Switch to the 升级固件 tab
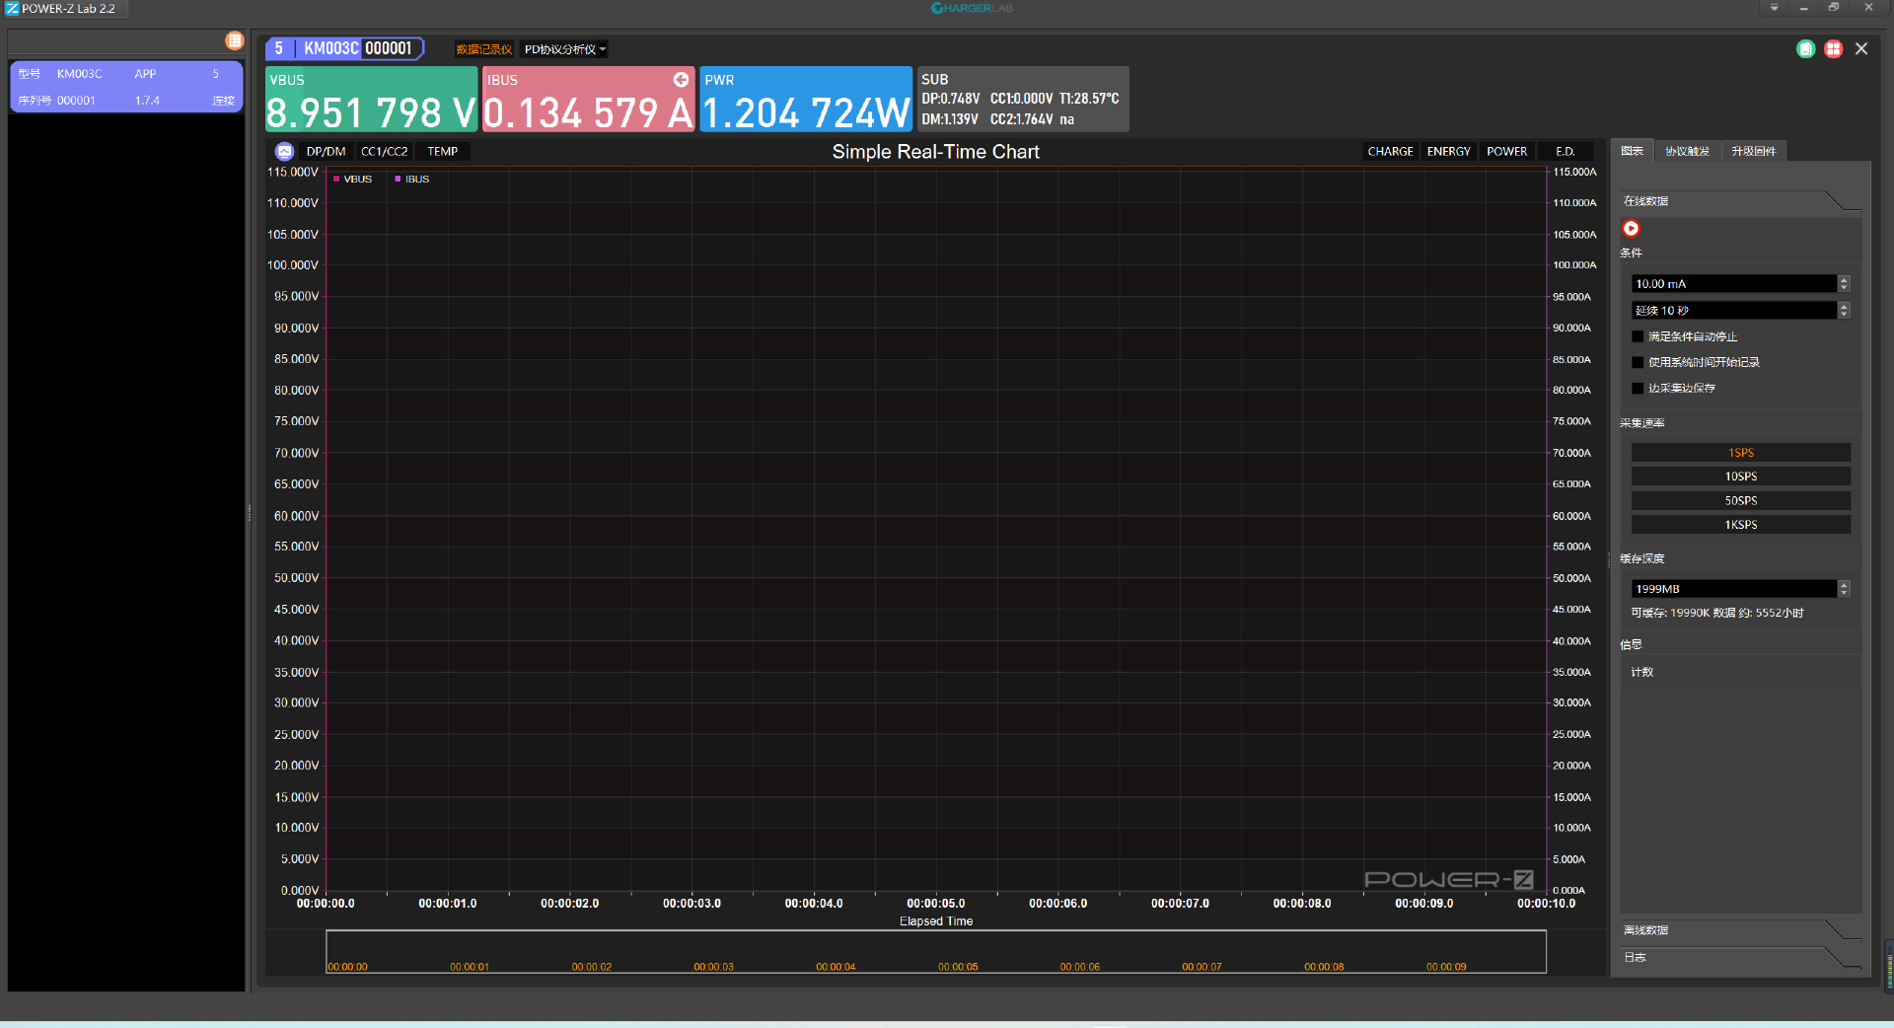 pos(1753,151)
